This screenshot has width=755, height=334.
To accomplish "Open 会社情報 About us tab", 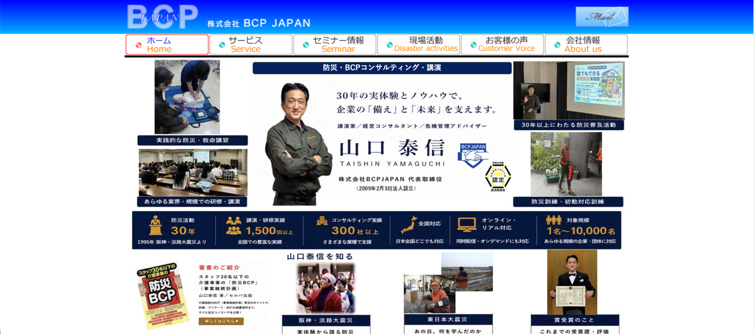I will pos(586,45).
